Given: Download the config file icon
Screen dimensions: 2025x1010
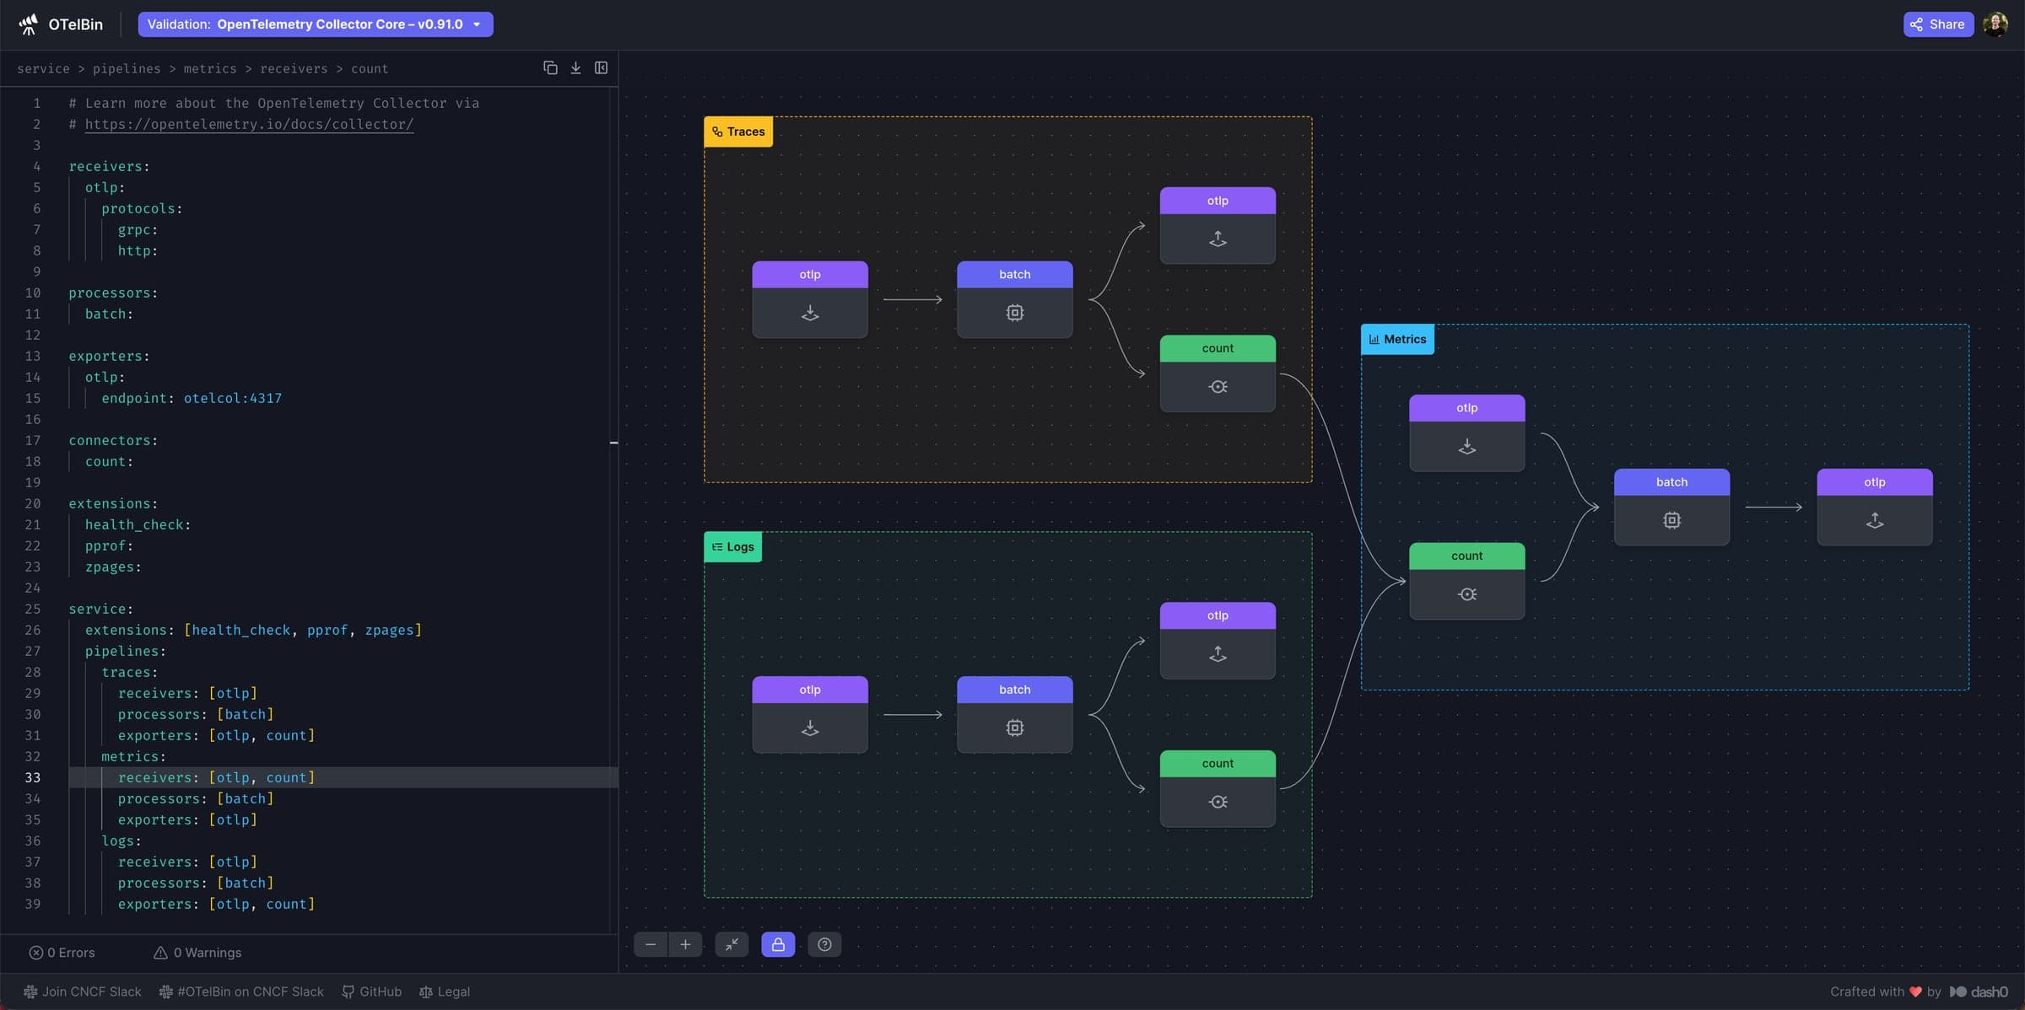Looking at the screenshot, I should (575, 68).
